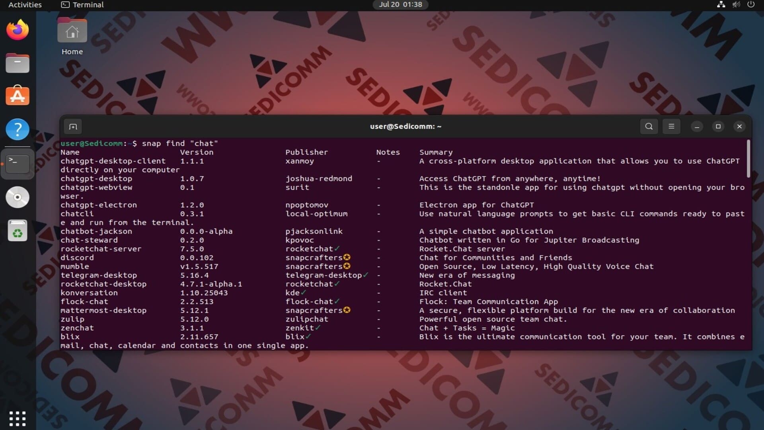Screen dimensions: 764x430
Task: Click the 'Chat + Tasks = Magic' summary
Action: 467,328
